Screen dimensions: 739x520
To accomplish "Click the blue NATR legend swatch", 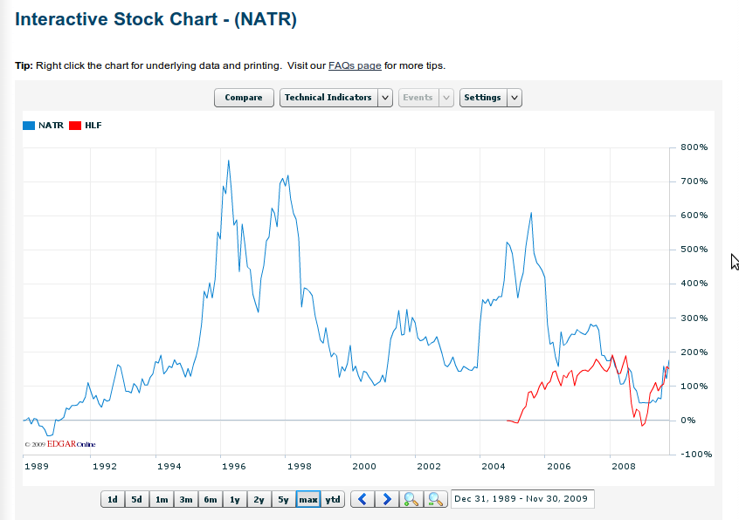I will pos(29,126).
